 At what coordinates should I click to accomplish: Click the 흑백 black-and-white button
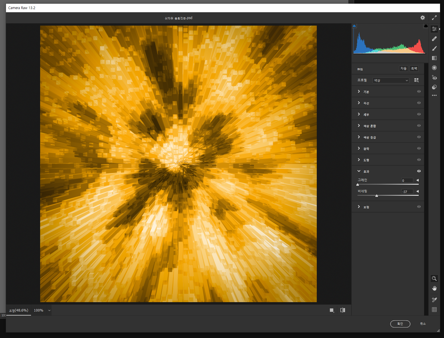[414, 69]
